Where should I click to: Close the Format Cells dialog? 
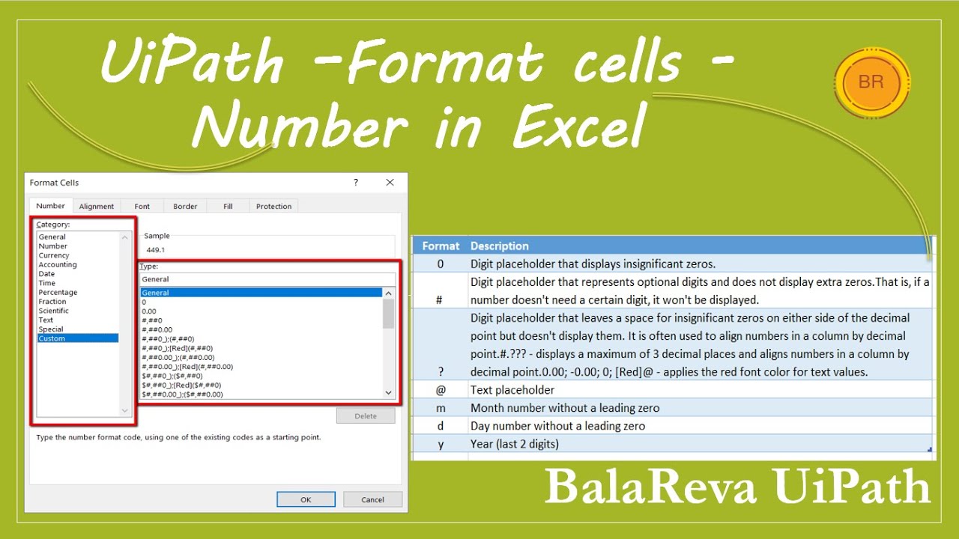pyautogui.click(x=390, y=182)
